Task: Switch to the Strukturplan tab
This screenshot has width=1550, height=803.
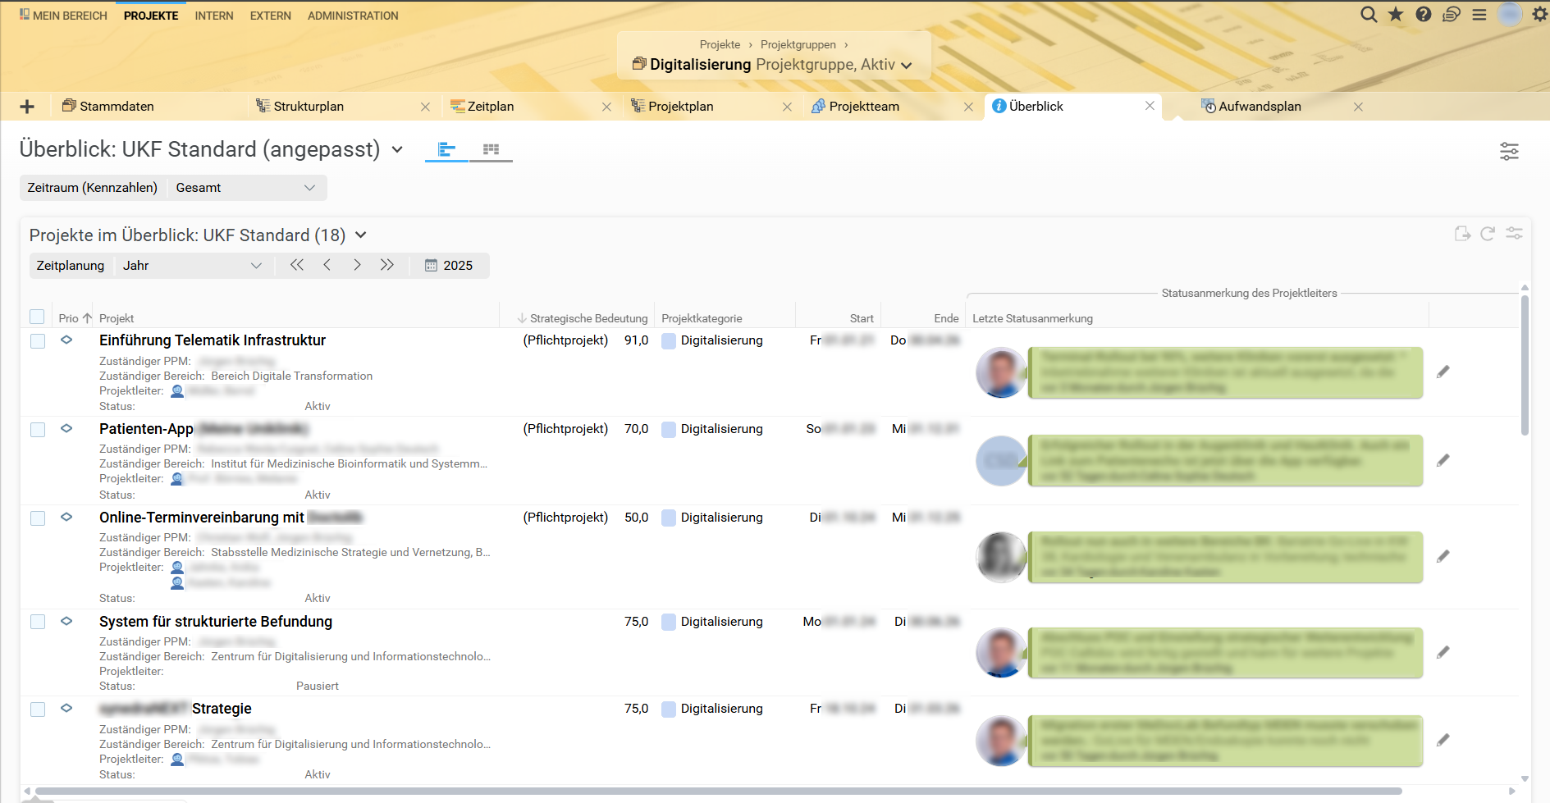Action: 309,107
